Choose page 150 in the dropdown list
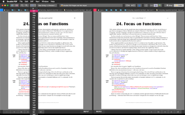 [34, 110]
